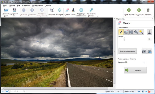
Task: Select the Обрезать crop tool
Action: (52, 10)
